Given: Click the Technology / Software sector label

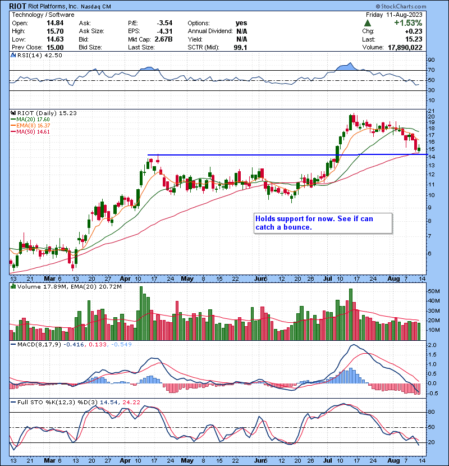Looking at the screenshot, I should (43, 15).
